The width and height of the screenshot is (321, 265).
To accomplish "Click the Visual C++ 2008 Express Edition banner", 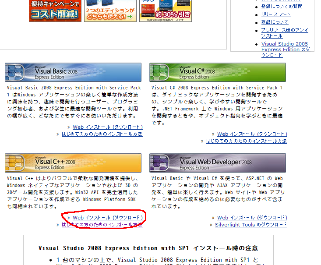I will [x=73, y=163].
